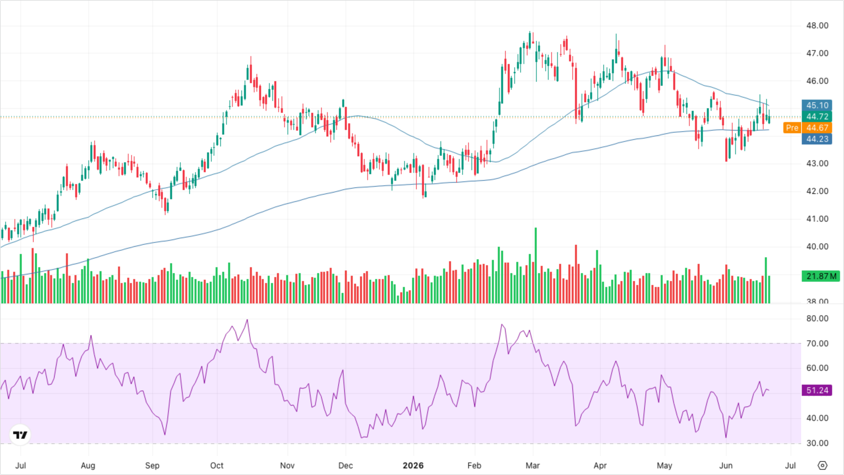This screenshot has height=475, width=844.
Task: Click the purple 51.24 RSI value label
Action: [x=817, y=390]
